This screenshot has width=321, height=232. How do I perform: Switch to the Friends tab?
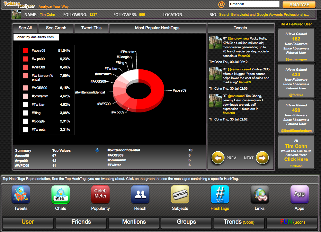tap(81, 222)
